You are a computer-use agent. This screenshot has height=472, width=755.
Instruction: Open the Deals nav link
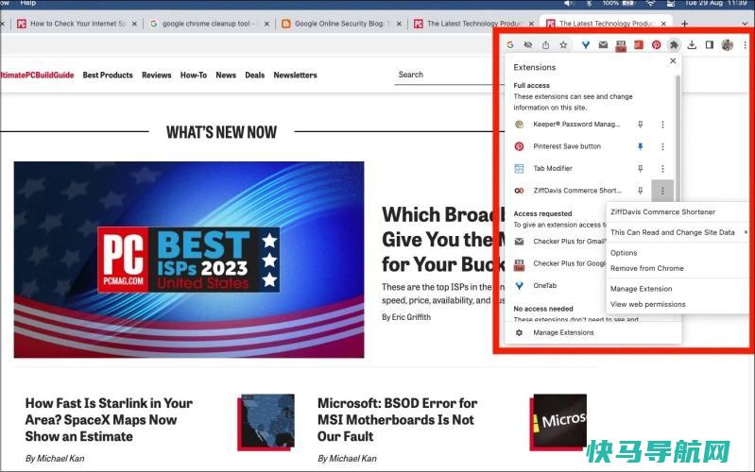255,76
